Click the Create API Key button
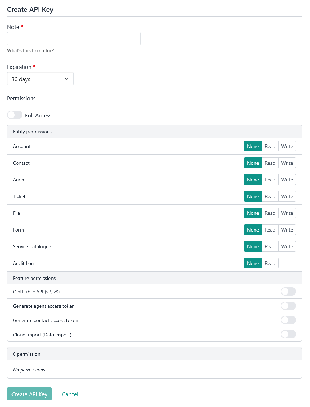Viewport: 310px width, 407px height. pyautogui.click(x=29, y=394)
